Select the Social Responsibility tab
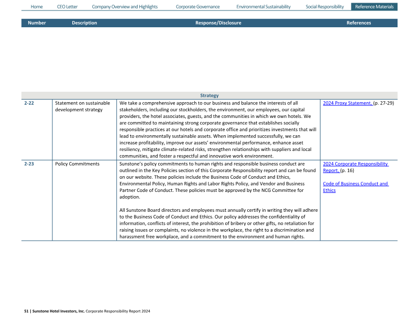The image size is (419, 324). click(325, 7)
